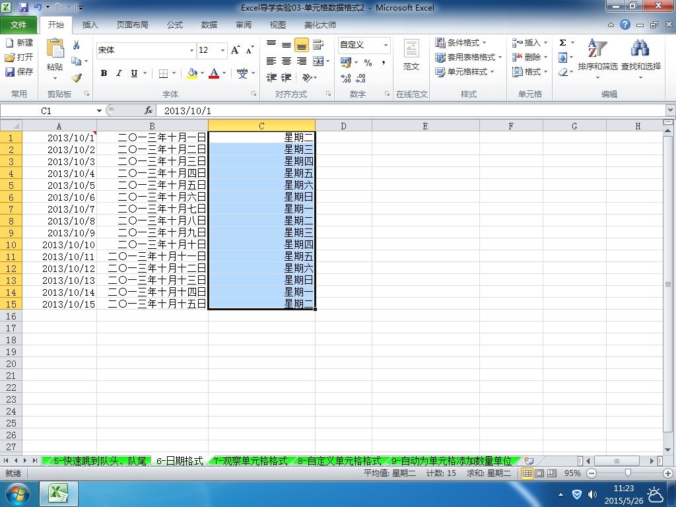This screenshot has height=507, width=676.
Task: Click the zoom slider handle
Action: tap(628, 473)
